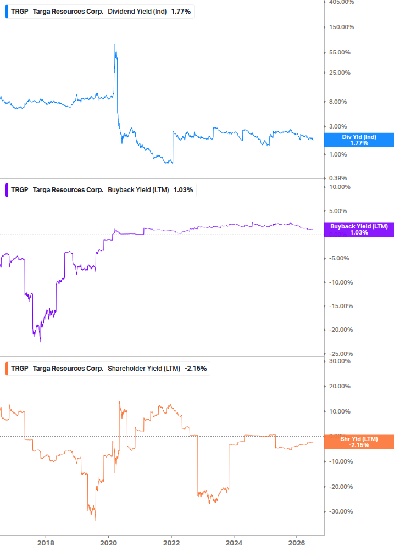This screenshot has height=552, width=394.
Task: Click the TRGP ticker in Dividend Yield legend
Action: coord(19,12)
